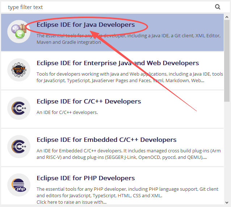This screenshot has width=231, height=207.
Task: Choose Eclipse IDE for C/C++ Developers title
Action: [x=89, y=101]
